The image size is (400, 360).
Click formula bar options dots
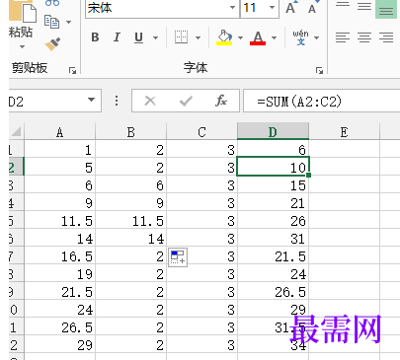click(x=117, y=101)
